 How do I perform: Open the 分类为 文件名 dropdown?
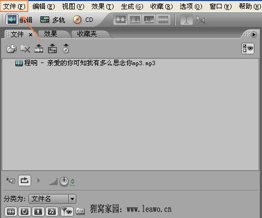[52, 199]
